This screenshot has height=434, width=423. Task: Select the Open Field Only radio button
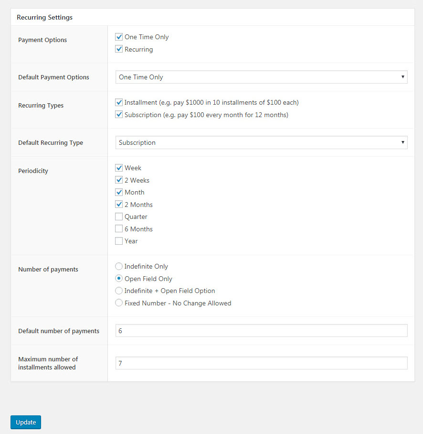119,279
